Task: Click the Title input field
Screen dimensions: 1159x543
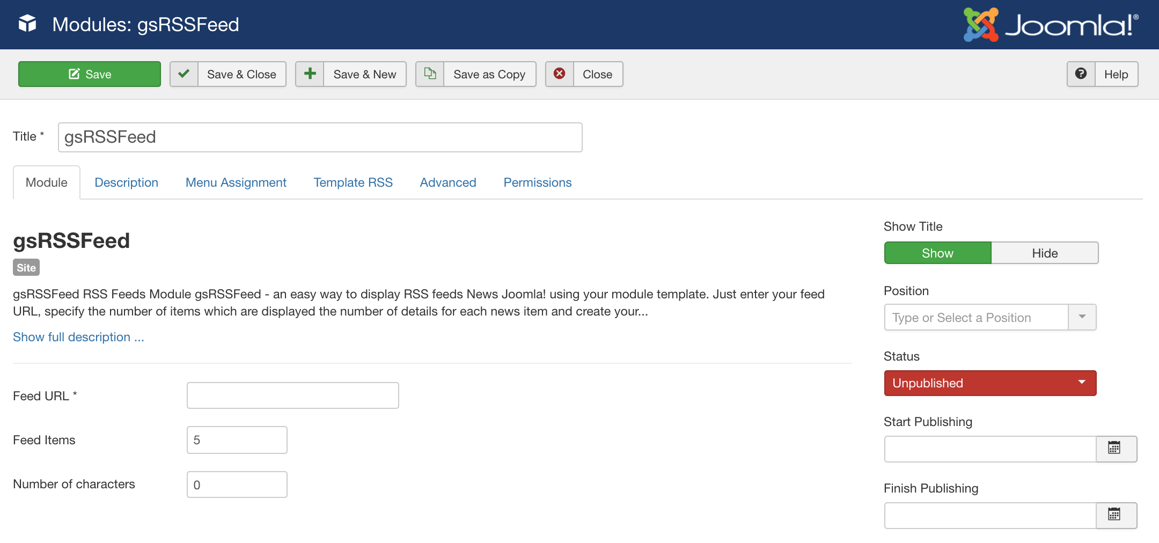Action: click(320, 137)
